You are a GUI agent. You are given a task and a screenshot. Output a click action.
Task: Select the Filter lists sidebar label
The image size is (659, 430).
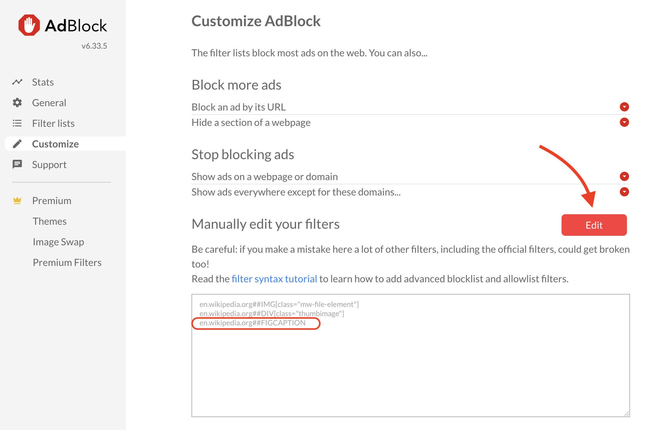click(53, 123)
